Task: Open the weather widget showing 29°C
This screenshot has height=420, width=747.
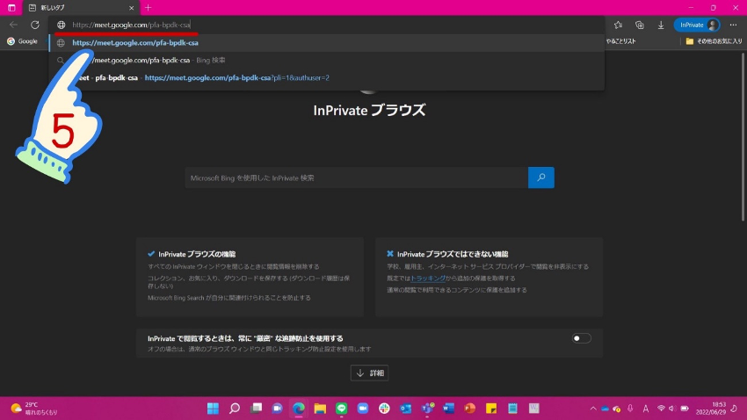Action: click(34, 409)
